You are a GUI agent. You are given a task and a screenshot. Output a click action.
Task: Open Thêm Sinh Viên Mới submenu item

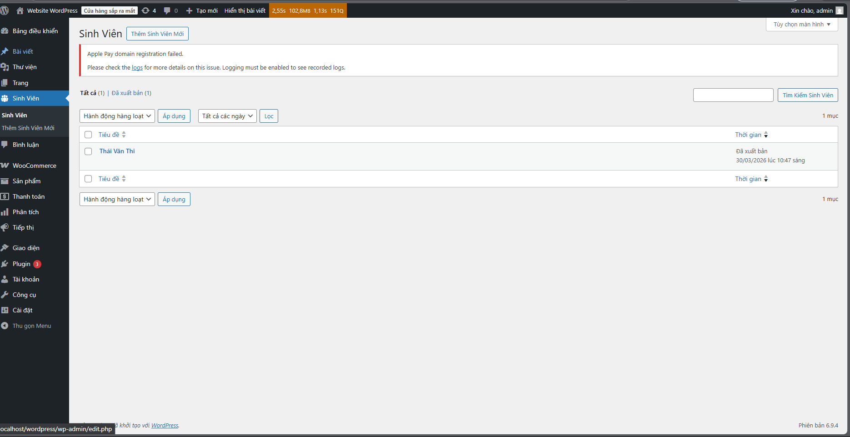[x=28, y=128]
